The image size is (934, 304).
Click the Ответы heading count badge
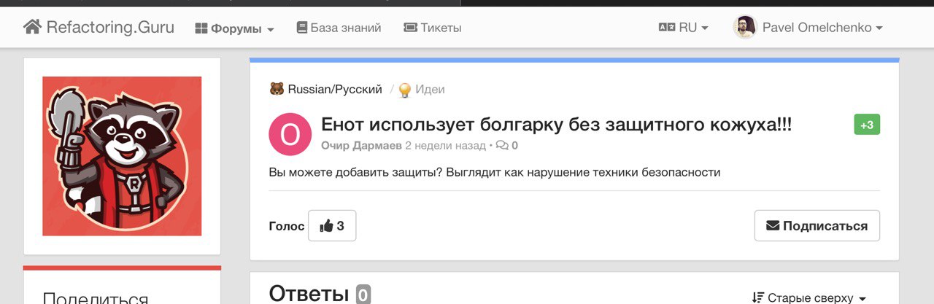(x=363, y=295)
